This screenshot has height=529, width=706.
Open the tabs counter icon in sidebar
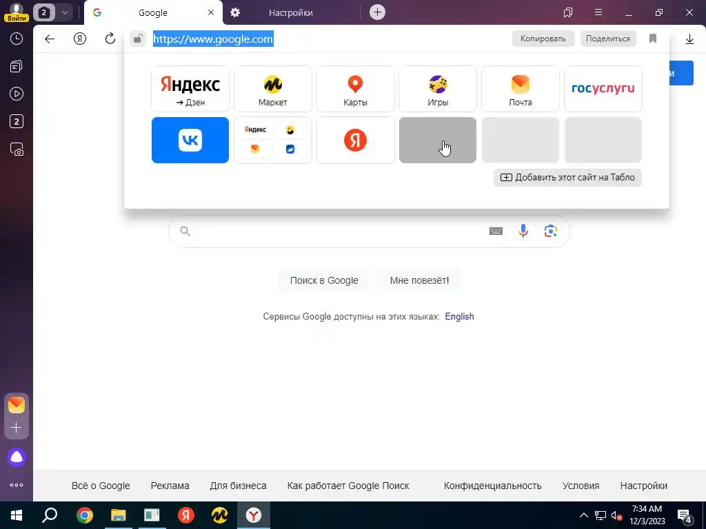coord(17,121)
